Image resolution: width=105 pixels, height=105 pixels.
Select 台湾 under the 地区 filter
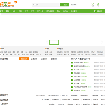47,52
